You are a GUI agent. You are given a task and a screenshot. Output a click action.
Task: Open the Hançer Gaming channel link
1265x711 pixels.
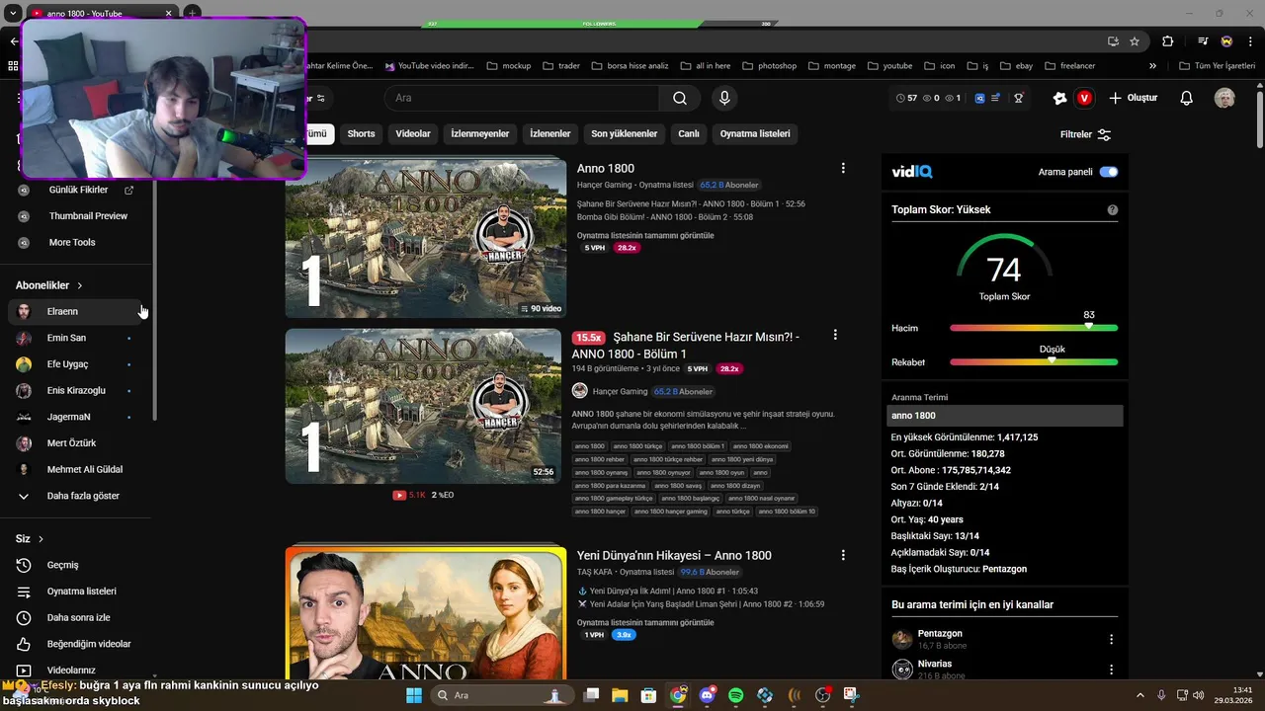tap(620, 391)
